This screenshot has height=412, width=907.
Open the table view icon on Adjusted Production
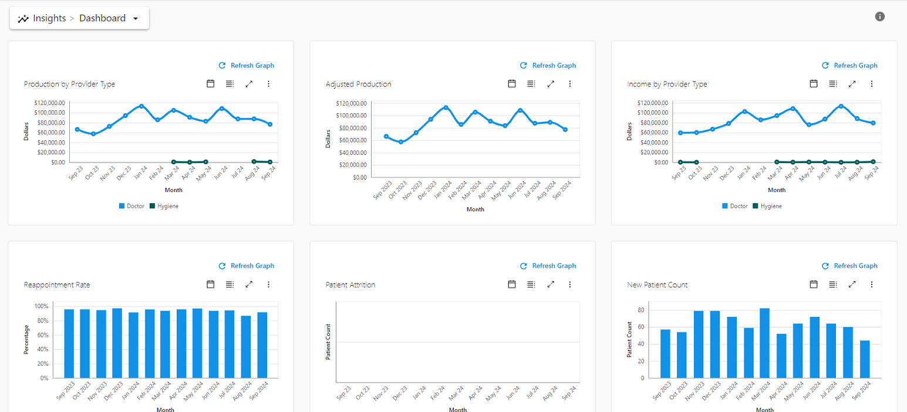pyautogui.click(x=531, y=83)
